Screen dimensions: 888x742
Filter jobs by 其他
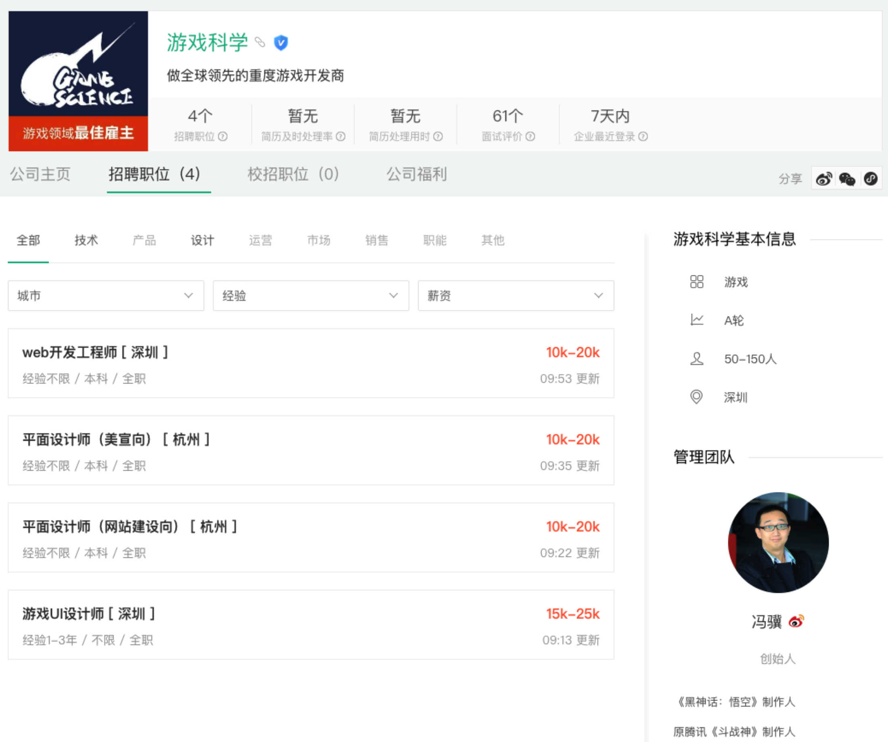(493, 240)
